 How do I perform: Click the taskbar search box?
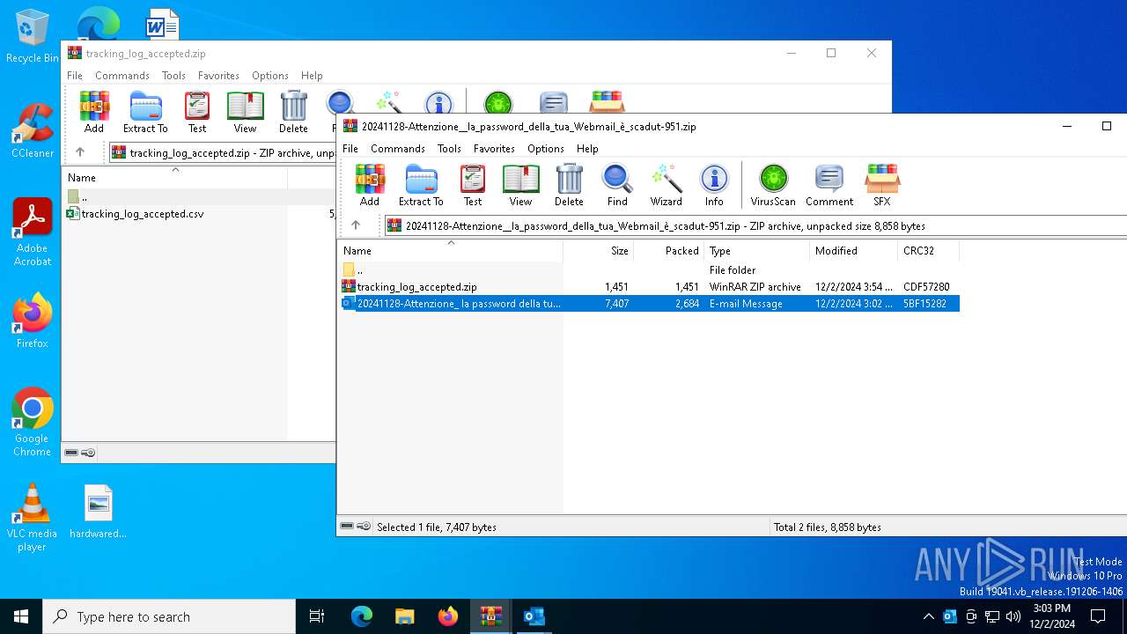pos(169,616)
